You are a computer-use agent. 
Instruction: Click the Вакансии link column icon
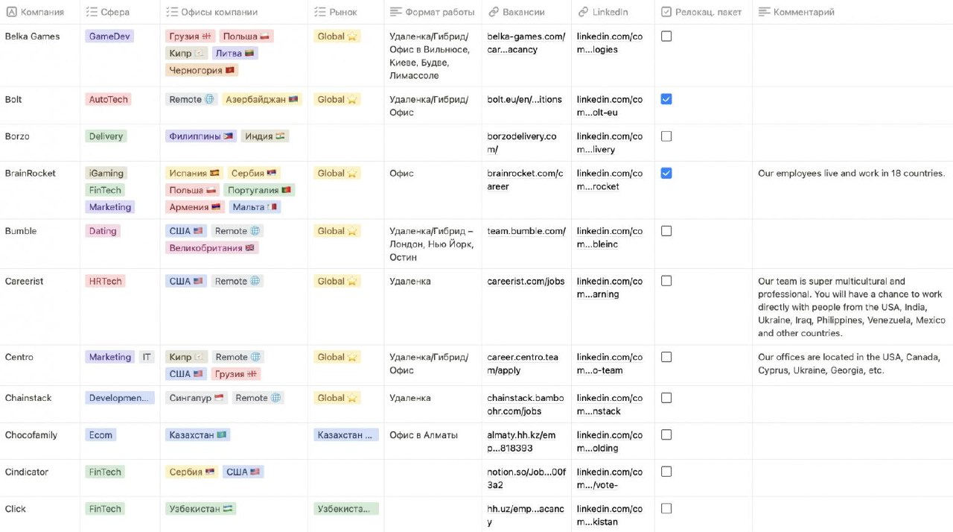[x=494, y=12]
